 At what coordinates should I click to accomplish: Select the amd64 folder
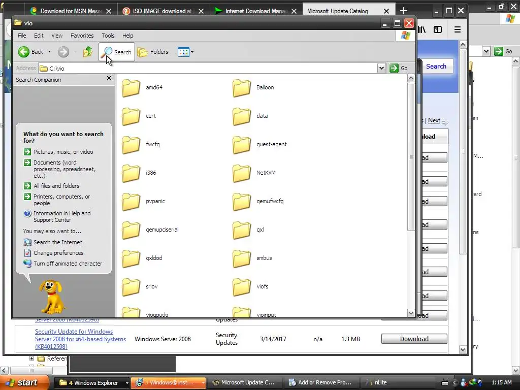pyautogui.click(x=143, y=87)
